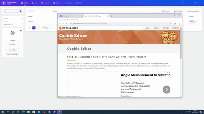Click the browser back arrow
Image resolution: width=204 pixels, height=114 pixels.
60,24
